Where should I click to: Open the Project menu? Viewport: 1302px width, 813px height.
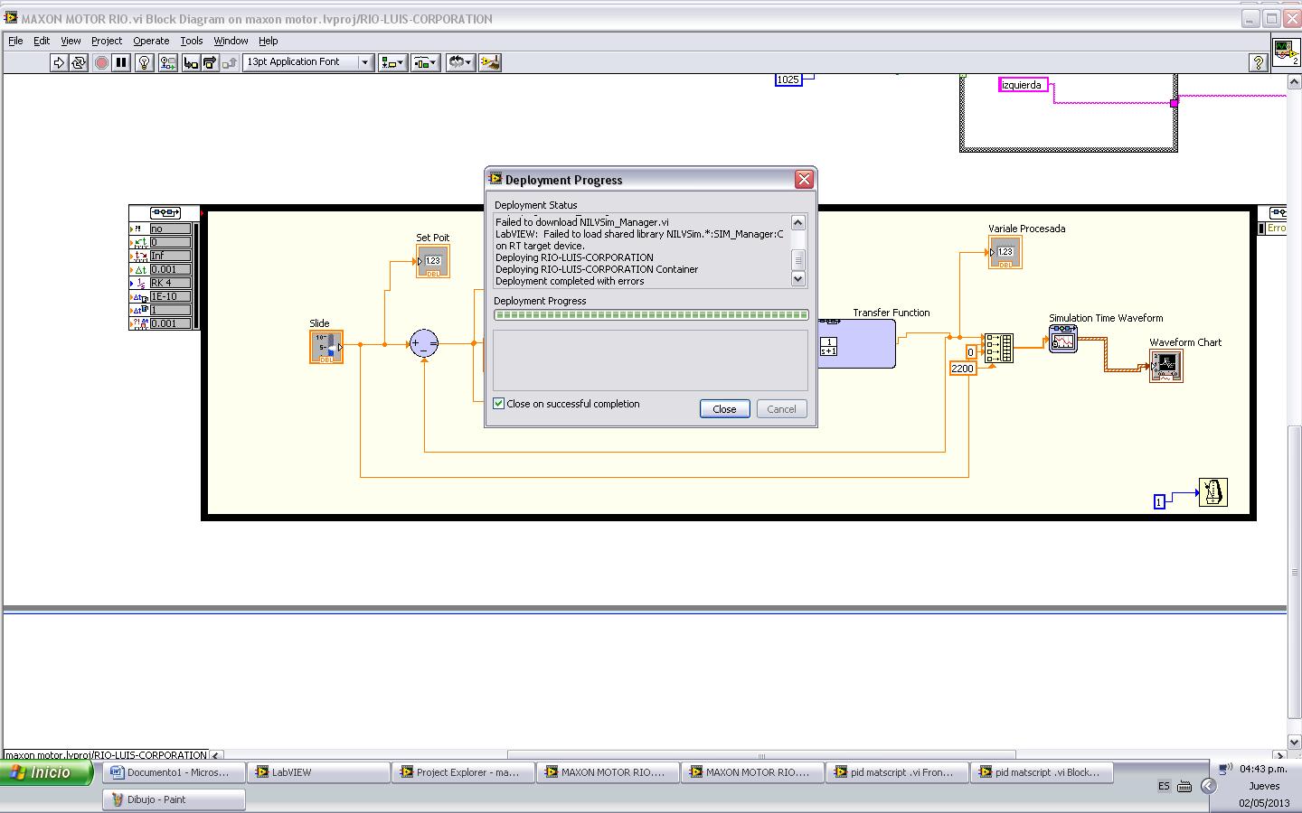[x=107, y=41]
